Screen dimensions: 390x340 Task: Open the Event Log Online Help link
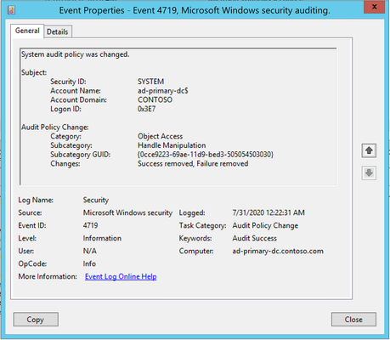[121, 276]
